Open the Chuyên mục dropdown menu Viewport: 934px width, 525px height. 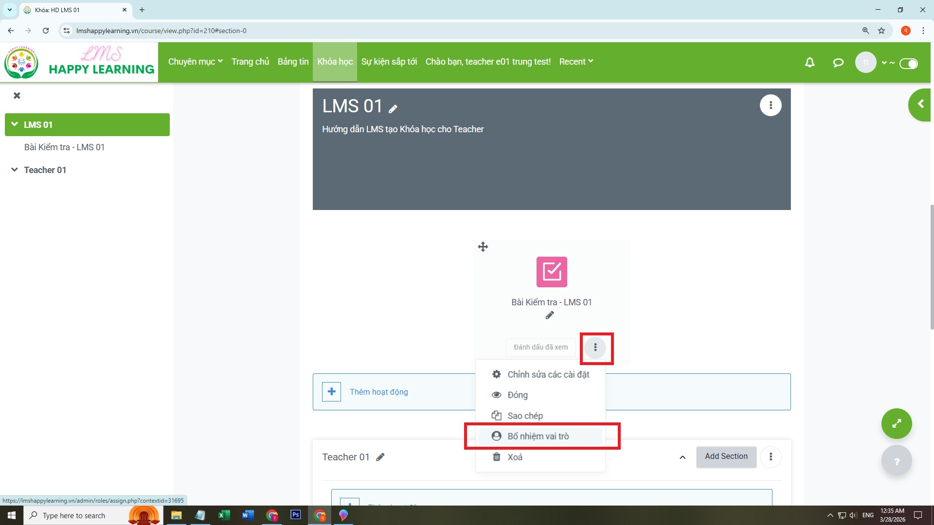coord(195,62)
